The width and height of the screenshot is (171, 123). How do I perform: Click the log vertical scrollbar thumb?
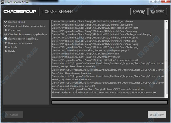pyautogui.click(x=166, y=61)
